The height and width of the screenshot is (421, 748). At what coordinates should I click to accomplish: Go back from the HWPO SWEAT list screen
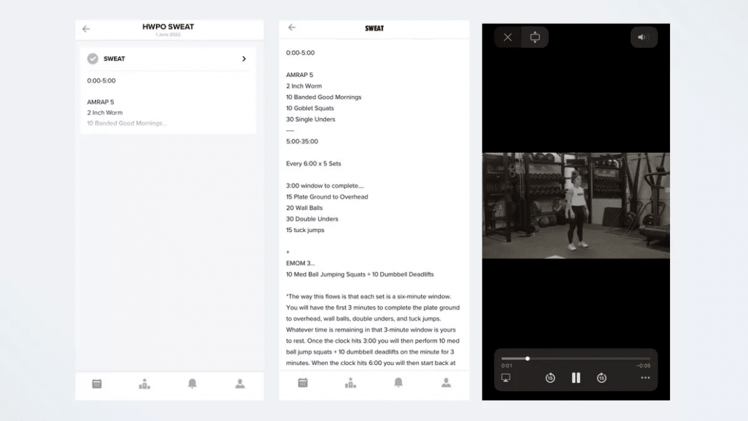(86, 29)
